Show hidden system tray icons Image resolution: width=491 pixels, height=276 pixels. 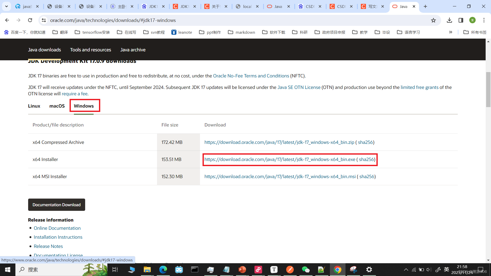click(406, 270)
